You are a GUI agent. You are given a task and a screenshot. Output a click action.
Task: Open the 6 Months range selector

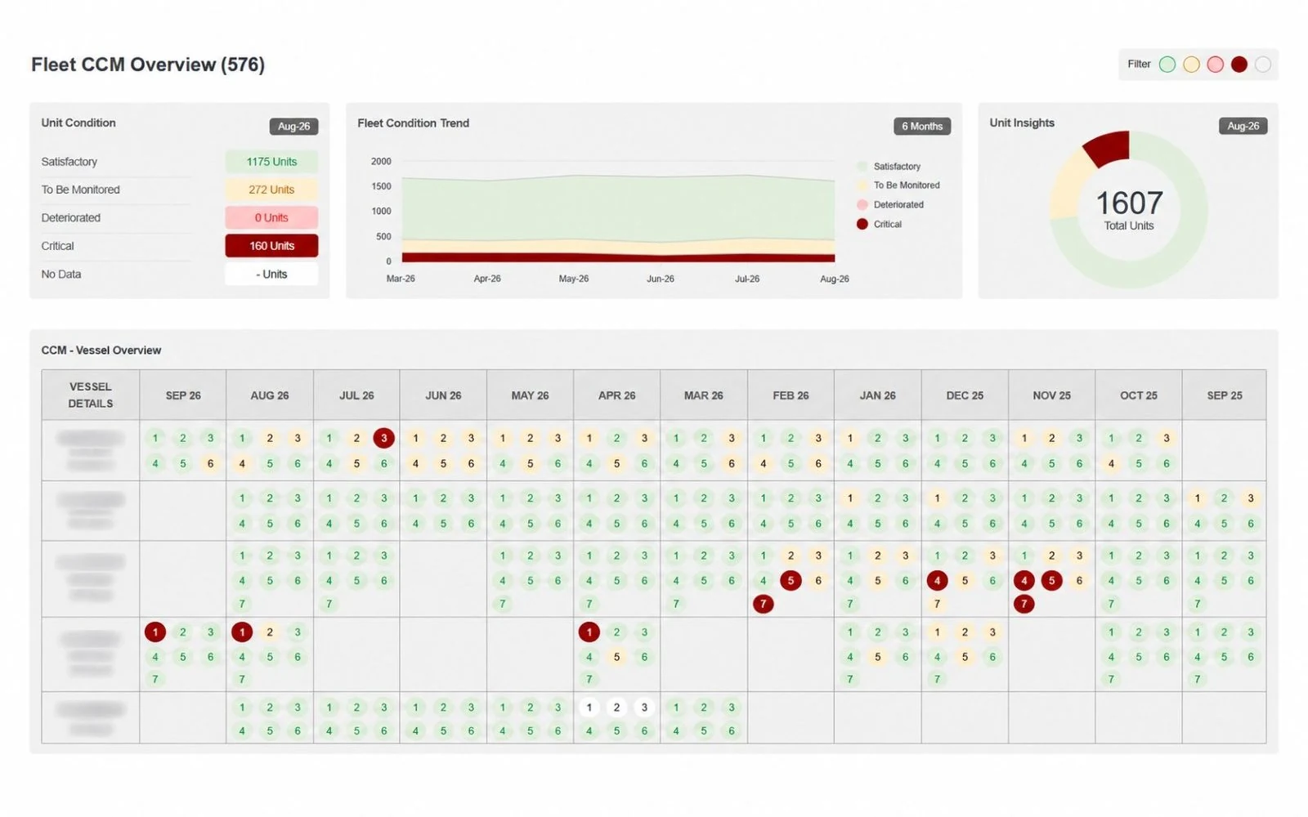pos(922,127)
